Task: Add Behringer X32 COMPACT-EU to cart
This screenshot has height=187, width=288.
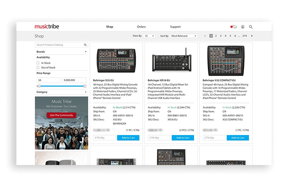Action: coord(238,138)
